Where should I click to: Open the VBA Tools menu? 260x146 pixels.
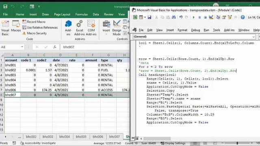[x=217, y=30]
